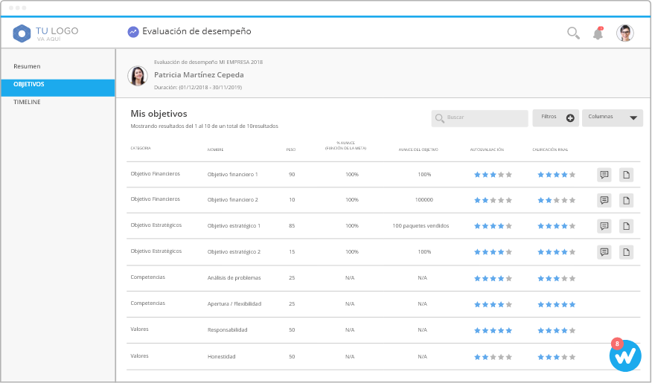Select the OBJETIVOS sidebar item
This screenshot has height=383, width=652.
click(x=29, y=85)
